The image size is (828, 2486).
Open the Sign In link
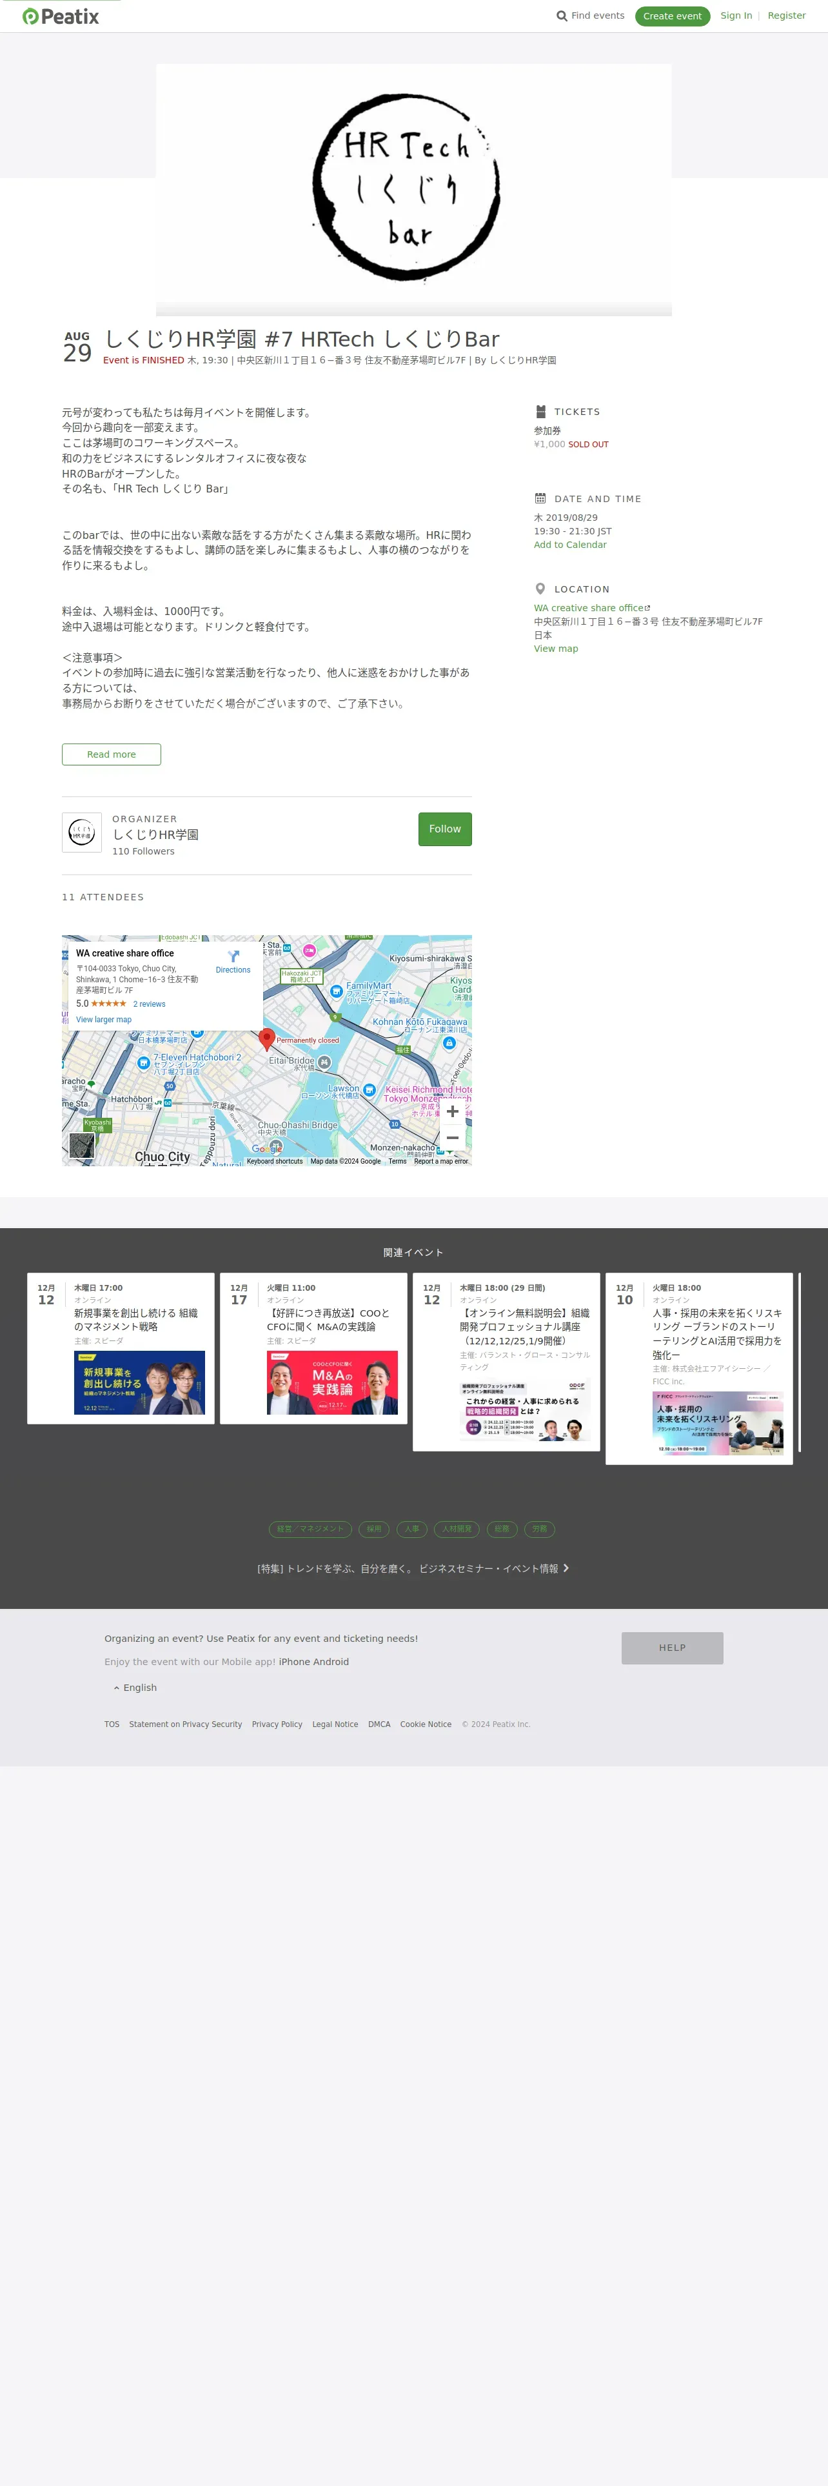point(736,15)
